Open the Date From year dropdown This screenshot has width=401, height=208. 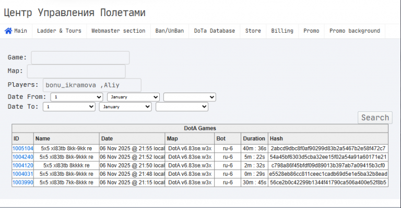tap(190, 97)
